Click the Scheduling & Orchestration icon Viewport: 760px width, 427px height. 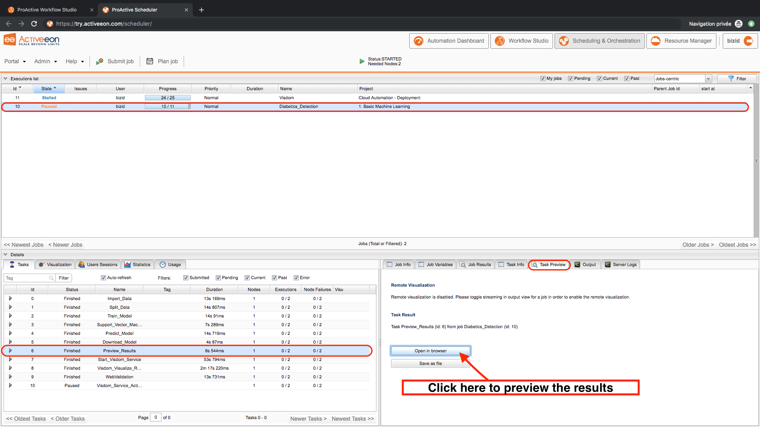tap(564, 41)
